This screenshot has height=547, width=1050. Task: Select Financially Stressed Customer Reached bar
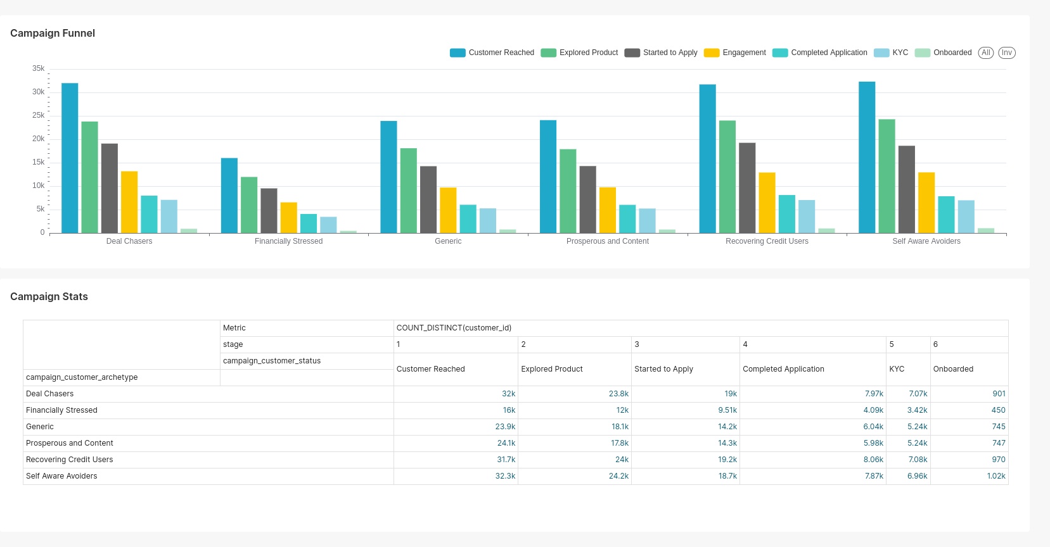[x=229, y=196]
